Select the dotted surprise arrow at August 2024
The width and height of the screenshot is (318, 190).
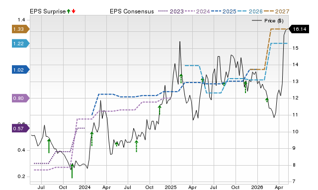point(137,146)
